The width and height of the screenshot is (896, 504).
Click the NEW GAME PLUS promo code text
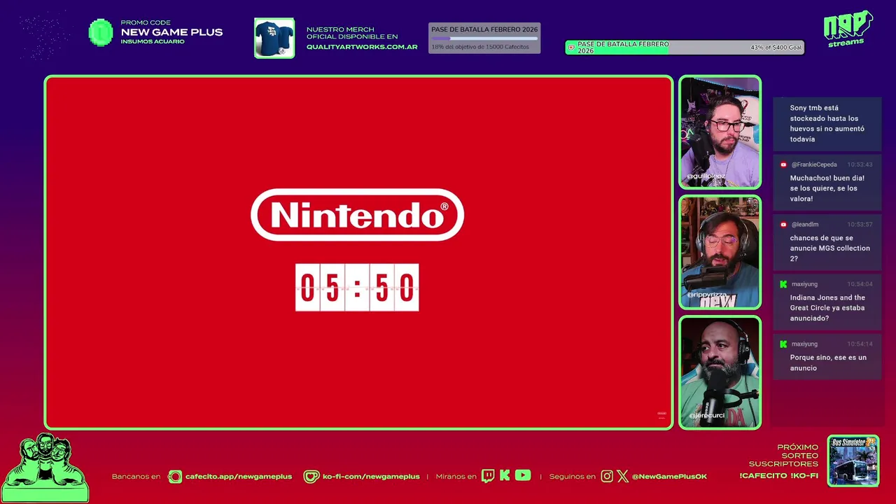171,32
